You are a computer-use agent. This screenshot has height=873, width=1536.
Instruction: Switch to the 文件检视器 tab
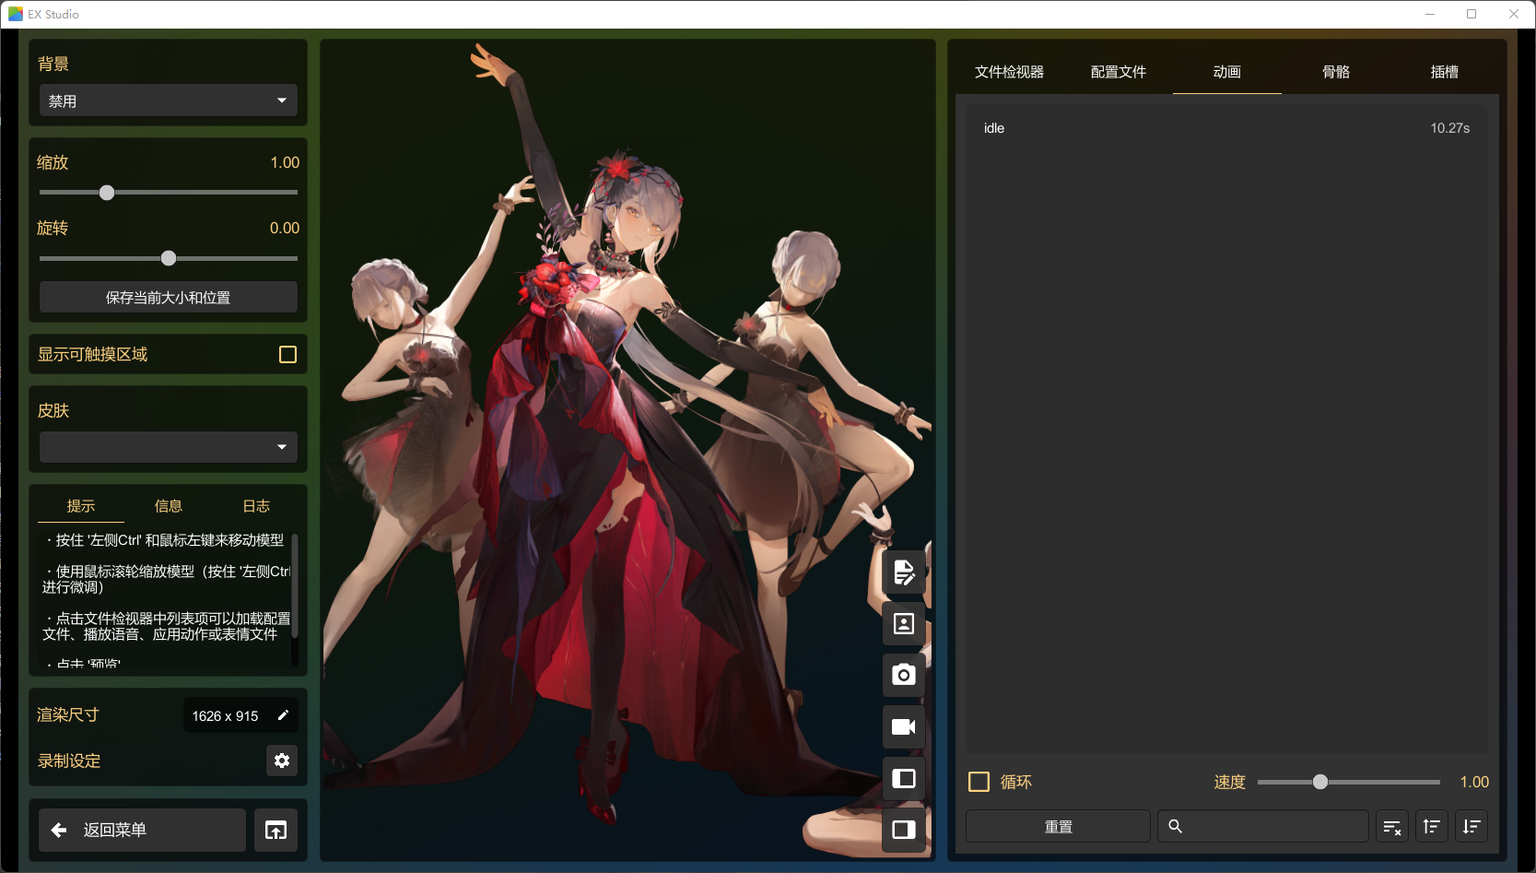coord(1010,72)
